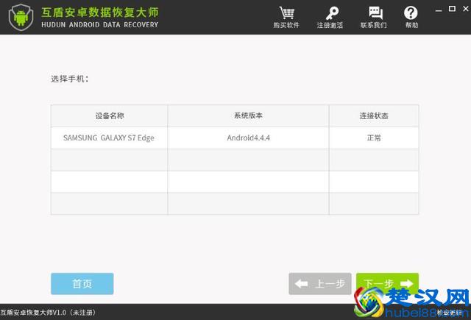
Task: Click the Hudun Android shield logo
Action: [21, 17]
